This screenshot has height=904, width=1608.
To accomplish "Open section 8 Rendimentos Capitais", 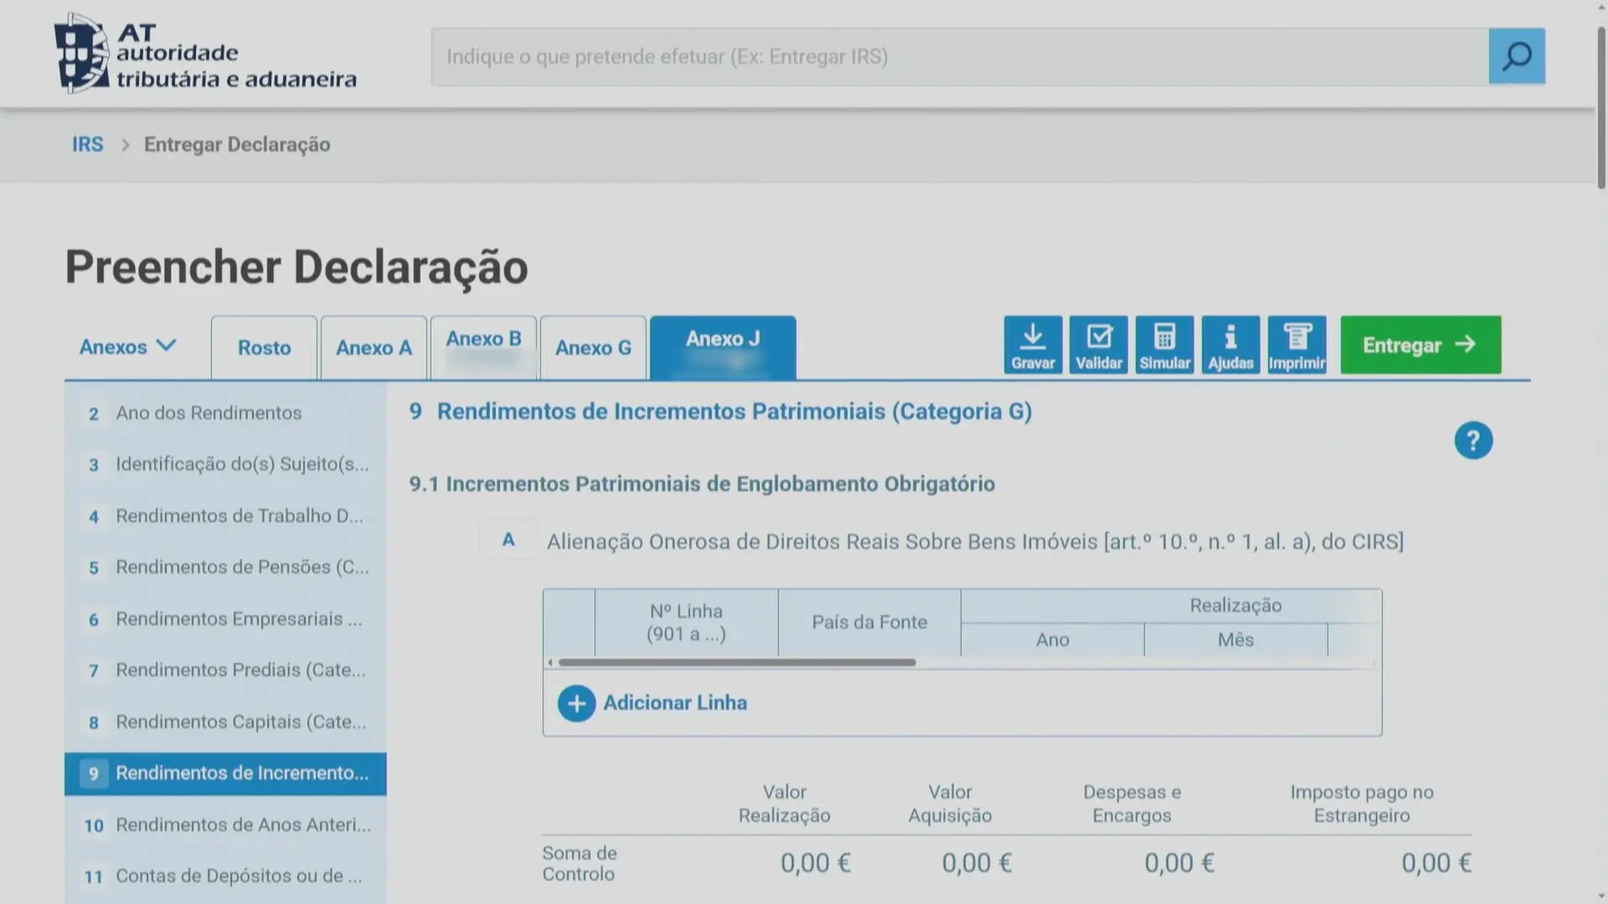I will pyautogui.click(x=225, y=722).
